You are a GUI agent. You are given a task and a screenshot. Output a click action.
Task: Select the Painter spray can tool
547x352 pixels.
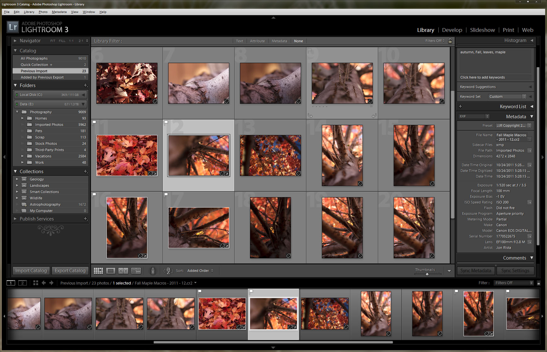(x=153, y=271)
